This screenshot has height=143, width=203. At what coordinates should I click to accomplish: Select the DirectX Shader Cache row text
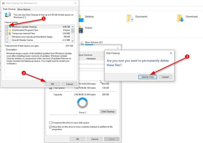click(x=22, y=40)
